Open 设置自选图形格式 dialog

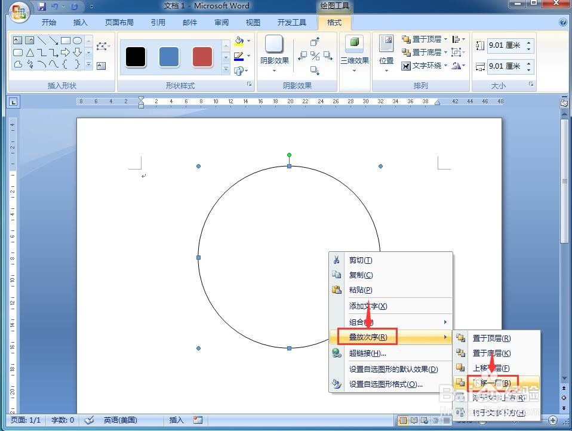tap(390, 384)
